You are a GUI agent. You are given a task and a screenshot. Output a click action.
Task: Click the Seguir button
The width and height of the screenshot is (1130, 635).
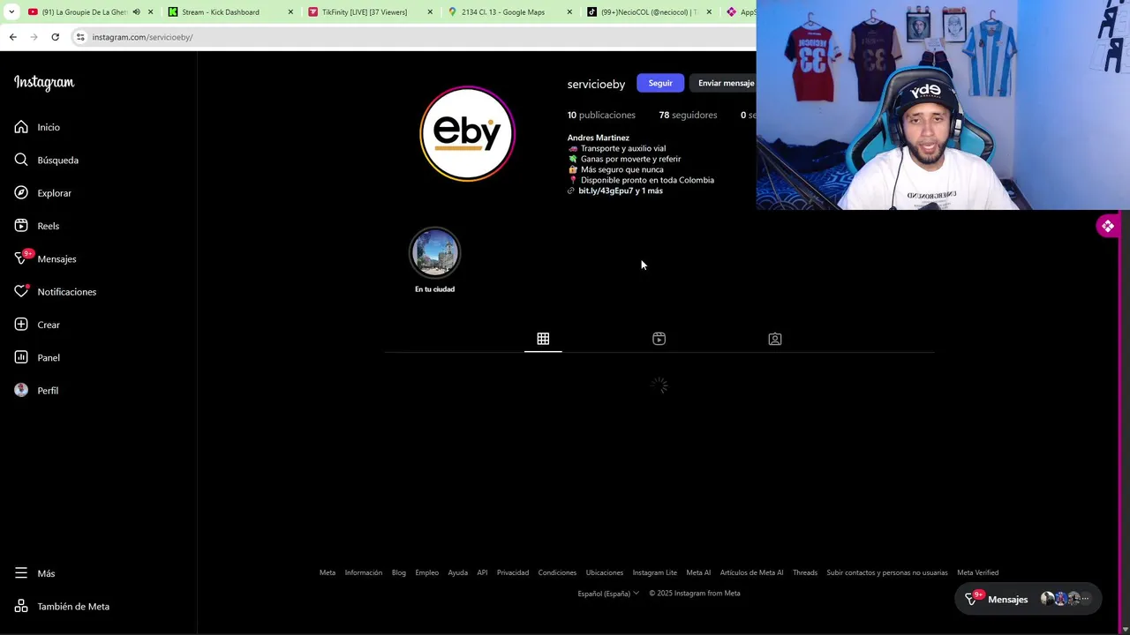click(x=660, y=83)
